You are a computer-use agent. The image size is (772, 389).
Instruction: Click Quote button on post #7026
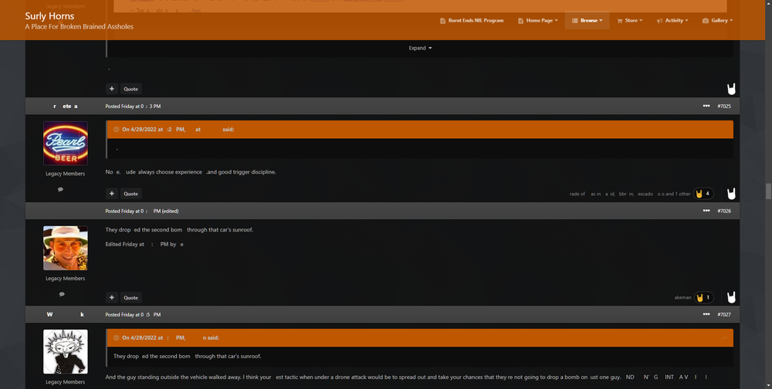click(x=131, y=297)
